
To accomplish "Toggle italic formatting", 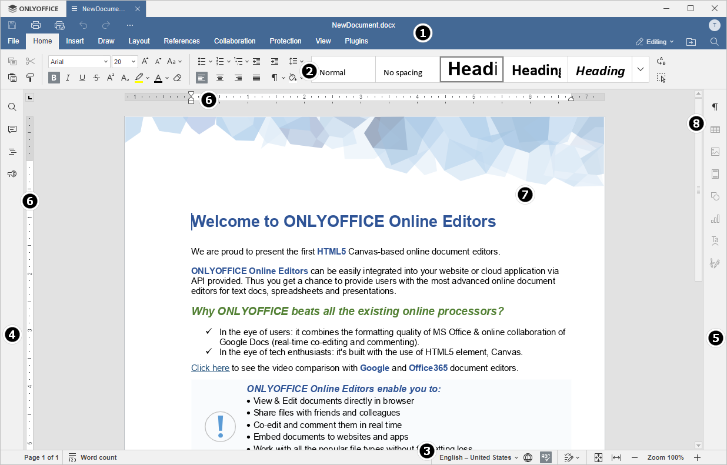I will click(x=68, y=77).
